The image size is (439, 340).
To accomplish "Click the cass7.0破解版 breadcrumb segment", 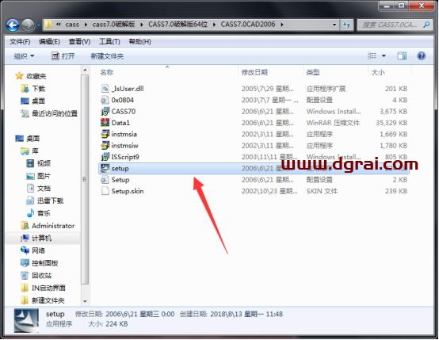I will tap(113, 25).
